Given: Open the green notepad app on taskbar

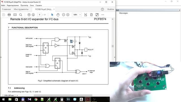Looking at the screenshot, I should pos(42,99).
